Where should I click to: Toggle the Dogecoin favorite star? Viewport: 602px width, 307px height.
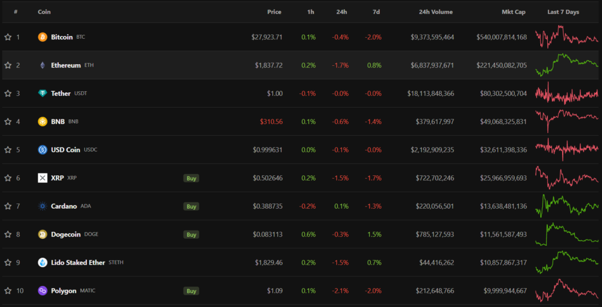point(8,235)
